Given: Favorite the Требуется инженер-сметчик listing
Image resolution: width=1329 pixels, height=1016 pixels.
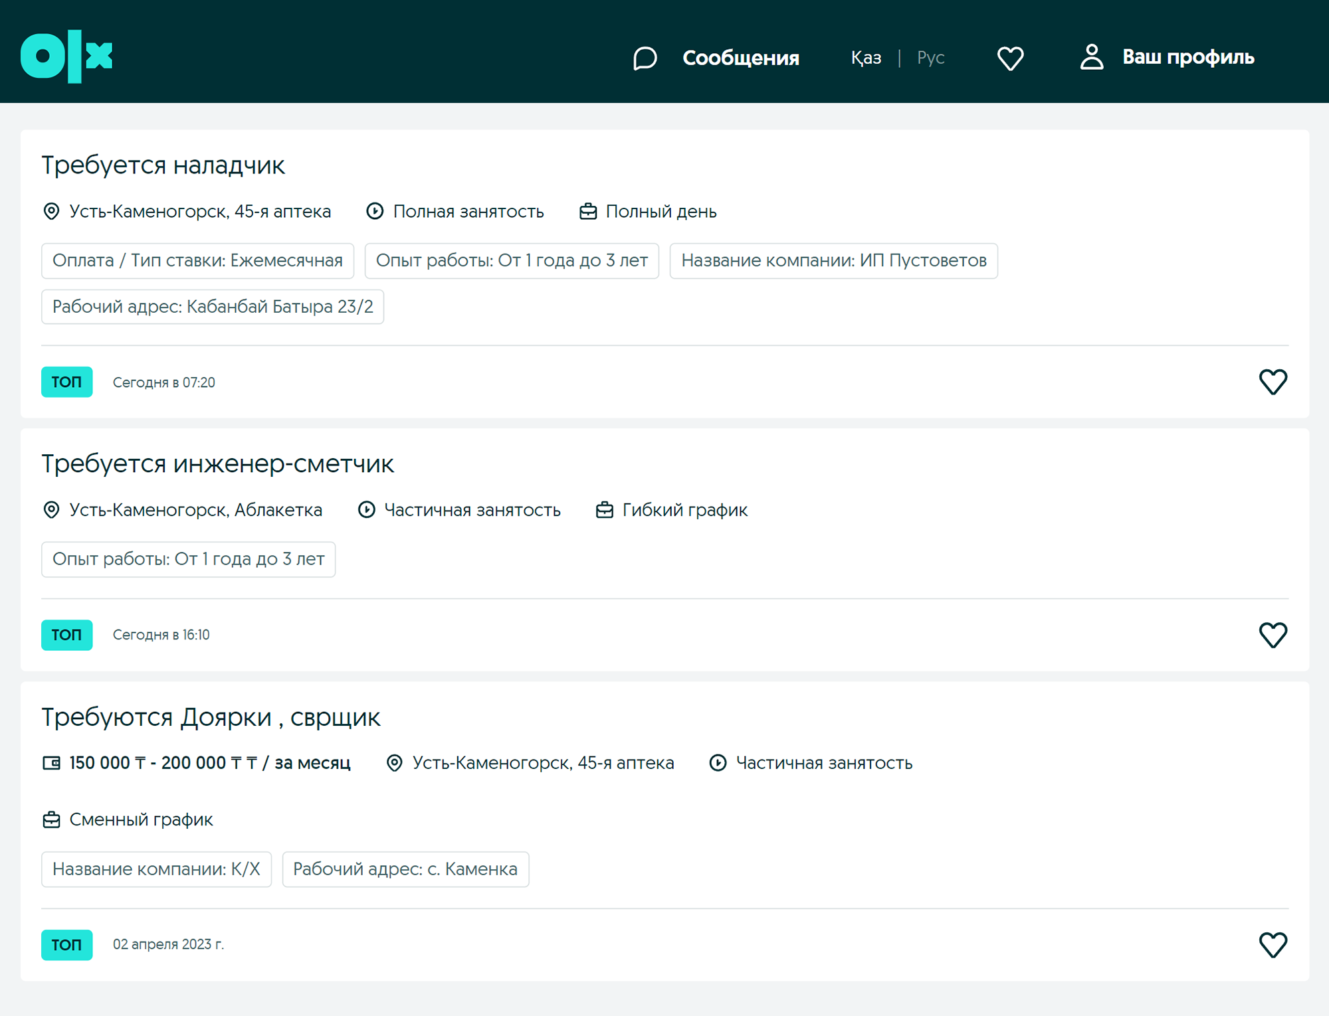Looking at the screenshot, I should [x=1273, y=635].
